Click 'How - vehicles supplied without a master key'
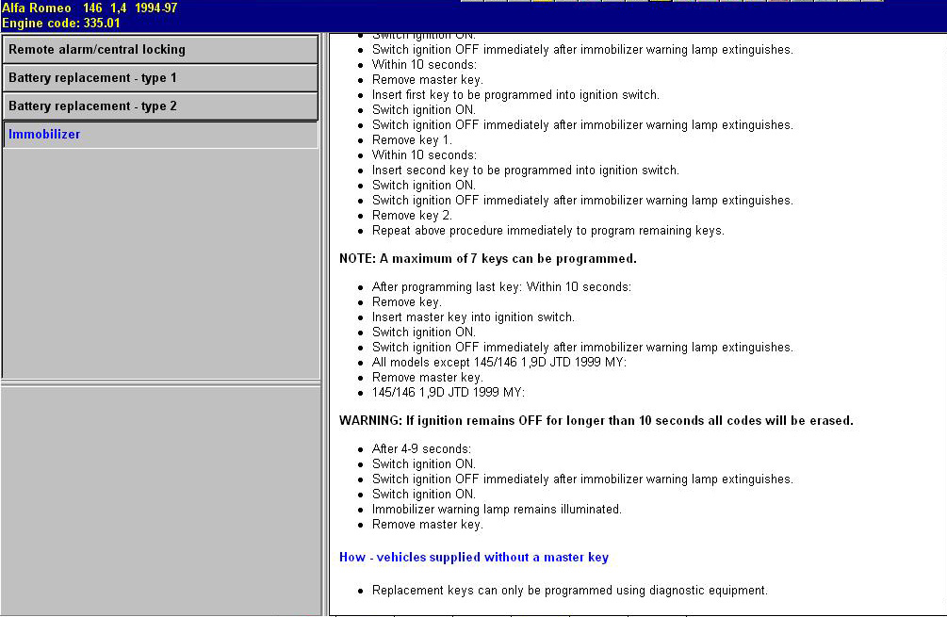This screenshot has width=947, height=617. tap(473, 558)
